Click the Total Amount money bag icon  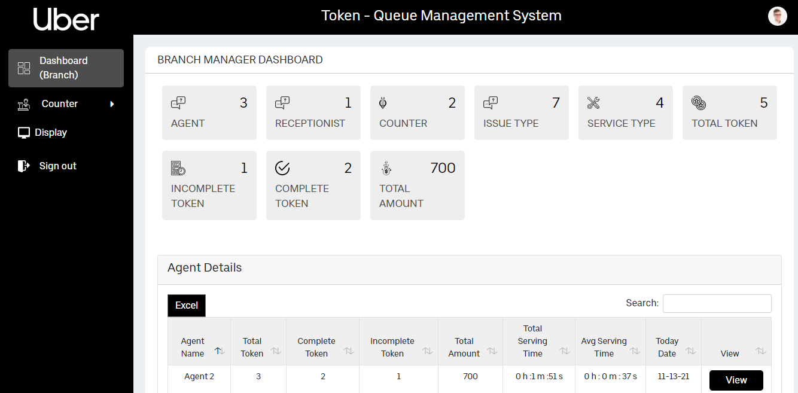(x=386, y=169)
